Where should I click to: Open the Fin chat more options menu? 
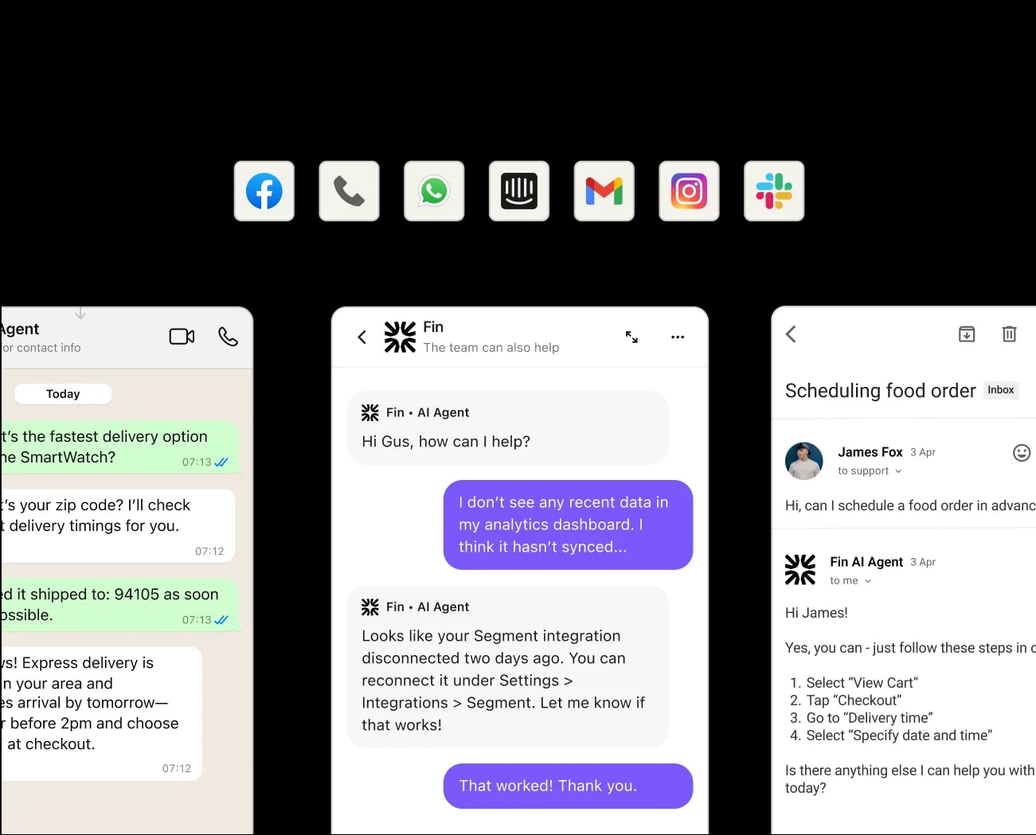coord(678,338)
